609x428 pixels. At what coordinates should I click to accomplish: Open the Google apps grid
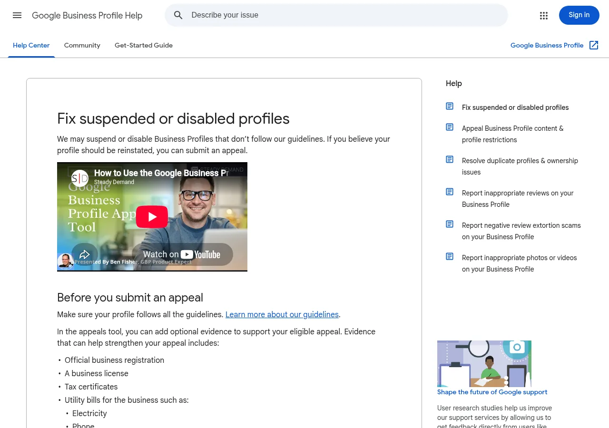point(544,16)
